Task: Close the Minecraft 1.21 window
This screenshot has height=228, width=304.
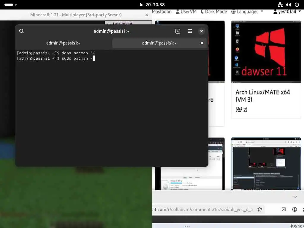Action: [147, 15]
